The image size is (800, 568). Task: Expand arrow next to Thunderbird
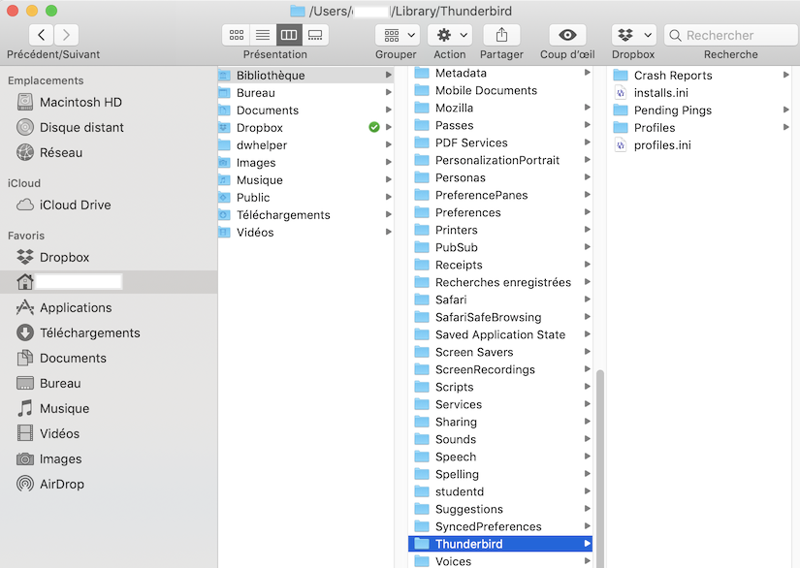click(x=588, y=544)
